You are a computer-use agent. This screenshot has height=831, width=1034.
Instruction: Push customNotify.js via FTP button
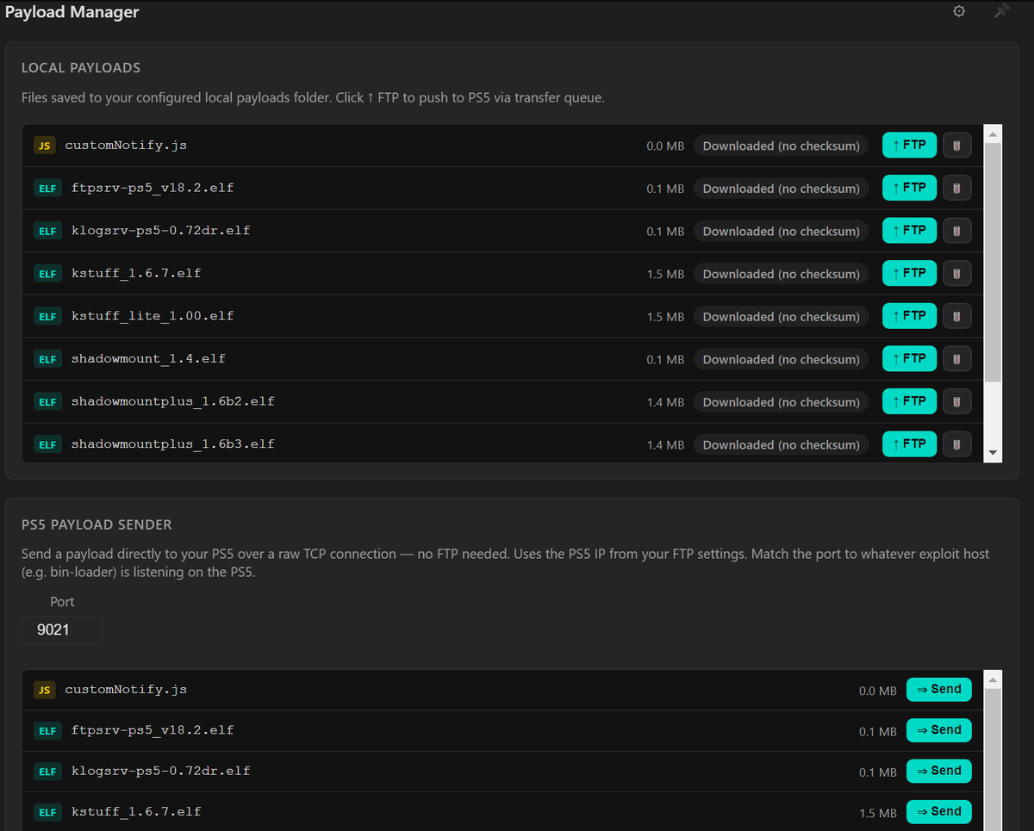point(909,146)
